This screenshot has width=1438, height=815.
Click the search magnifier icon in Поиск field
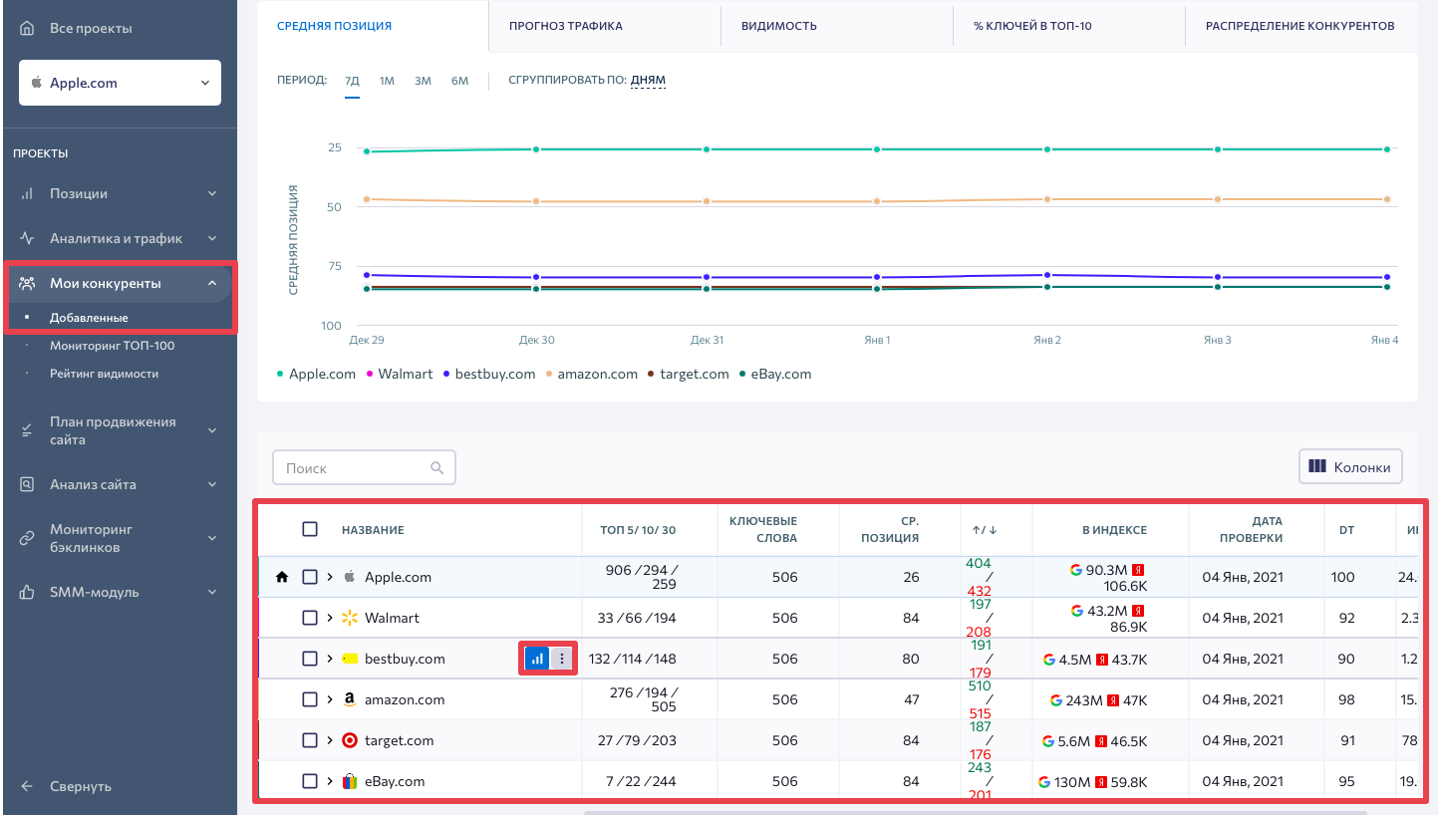[x=436, y=468]
